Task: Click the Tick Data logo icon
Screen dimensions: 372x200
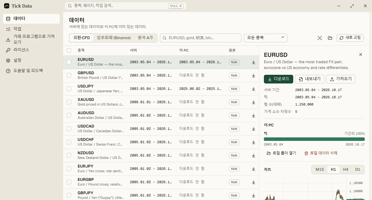Action: tap(7, 6)
